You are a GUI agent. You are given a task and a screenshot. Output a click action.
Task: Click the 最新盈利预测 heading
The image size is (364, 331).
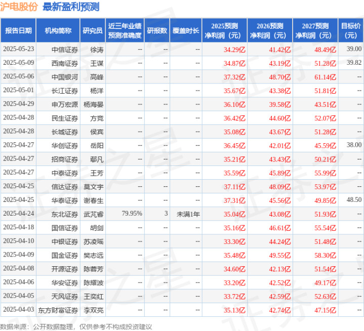pos(71,7)
